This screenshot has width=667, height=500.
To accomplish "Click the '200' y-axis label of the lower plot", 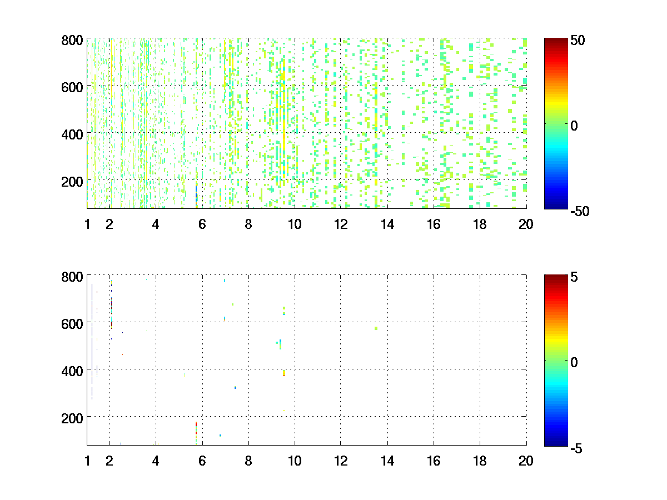I will [x=72, y=417].
